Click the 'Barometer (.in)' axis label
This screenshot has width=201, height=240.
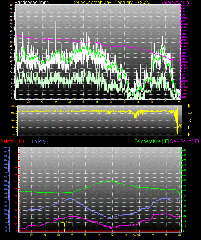point(175,2)
